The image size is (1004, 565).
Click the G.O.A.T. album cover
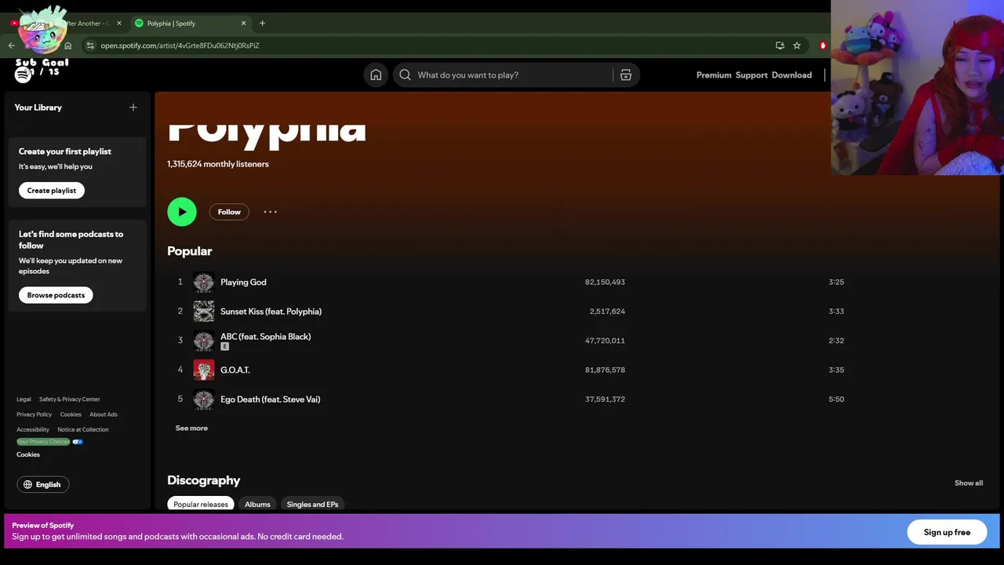click(204, 370)
